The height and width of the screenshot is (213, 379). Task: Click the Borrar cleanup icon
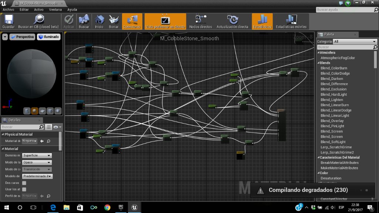(x=114, y=21)
